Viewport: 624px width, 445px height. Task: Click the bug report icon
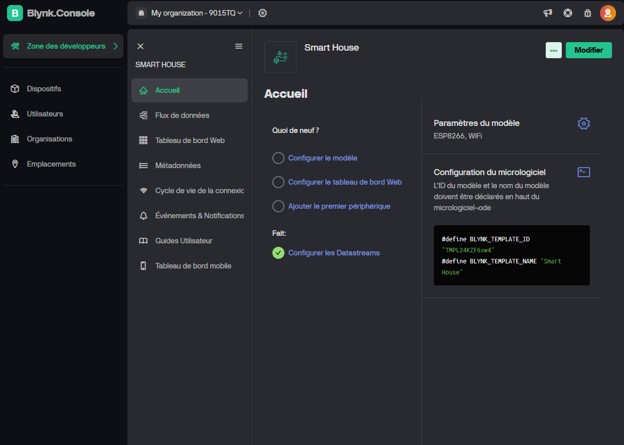click(588, 13)
